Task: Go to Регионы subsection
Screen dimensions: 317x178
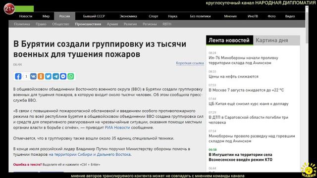Action: click(x=150, y=24)
